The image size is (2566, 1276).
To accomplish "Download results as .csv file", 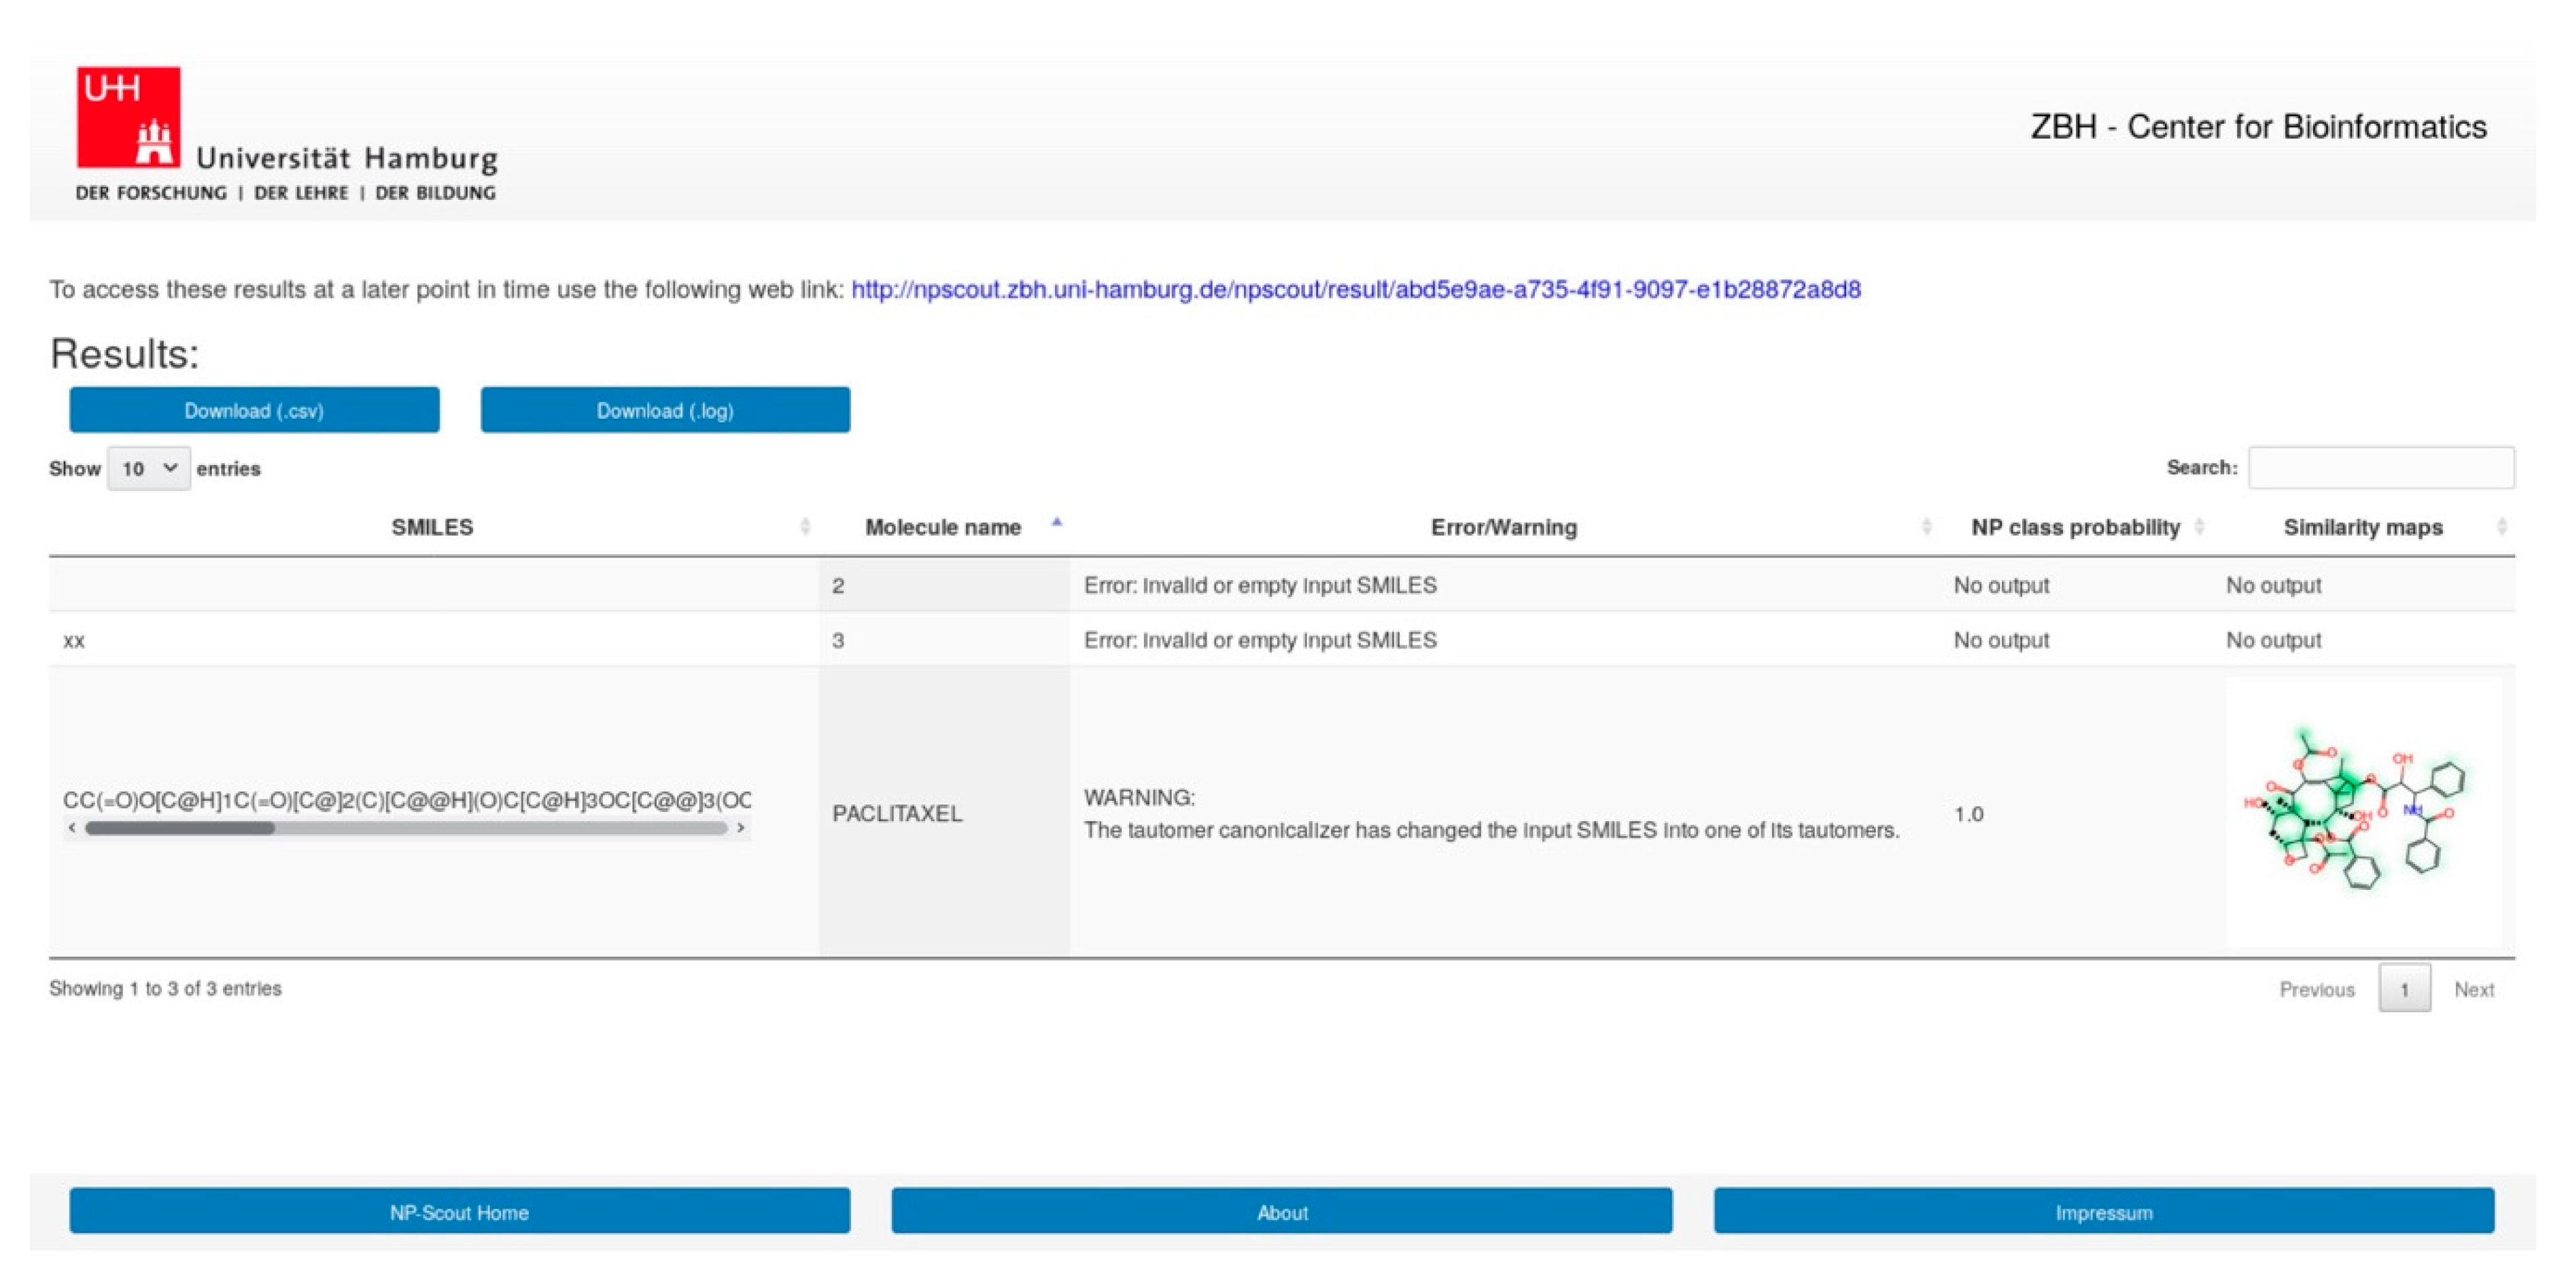I will click(254, 411).
